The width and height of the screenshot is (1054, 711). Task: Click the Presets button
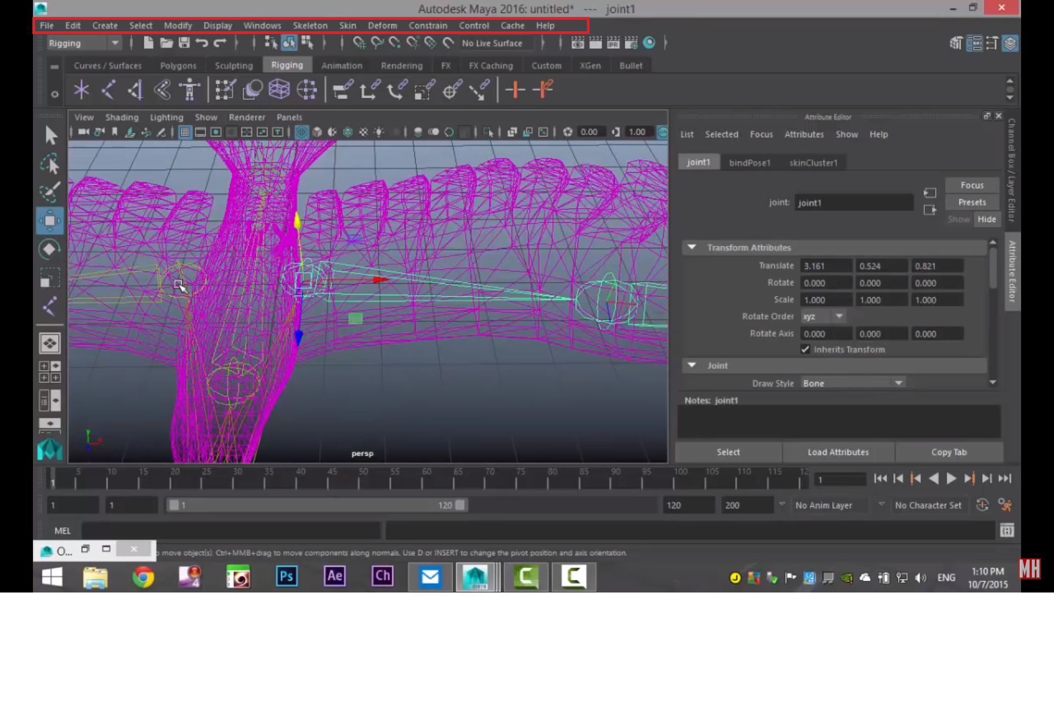point(972,202)
